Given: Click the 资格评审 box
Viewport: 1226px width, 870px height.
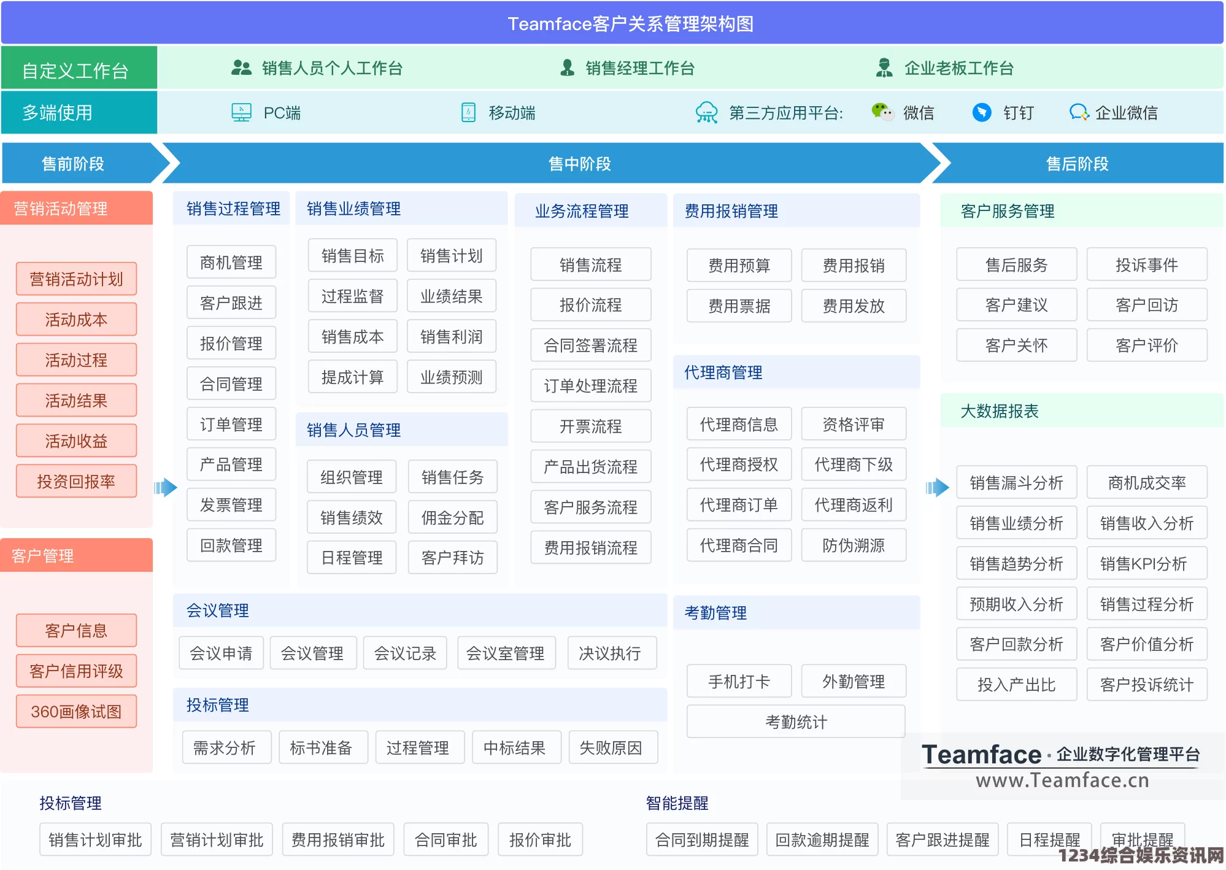Looking at the screenshot, I should (854, 424).
